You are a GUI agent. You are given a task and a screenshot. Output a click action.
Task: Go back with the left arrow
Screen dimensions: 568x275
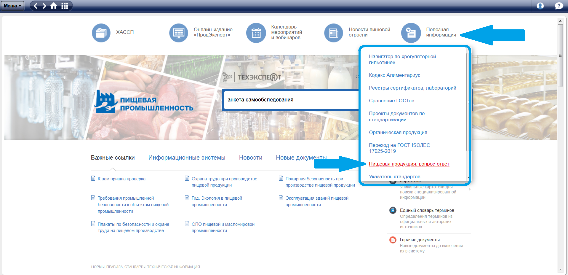(36, 6)
